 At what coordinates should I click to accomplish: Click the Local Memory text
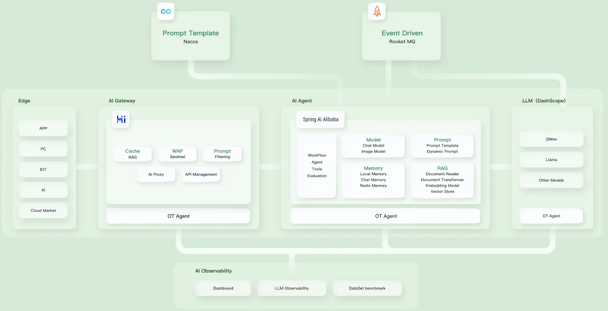pyautogui.click(x=373, y=174)
